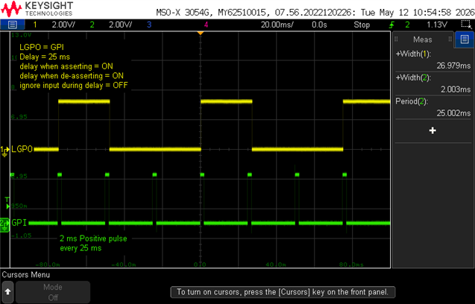
Task: Click the zoom box selection icon
Action: coord(466,25)
